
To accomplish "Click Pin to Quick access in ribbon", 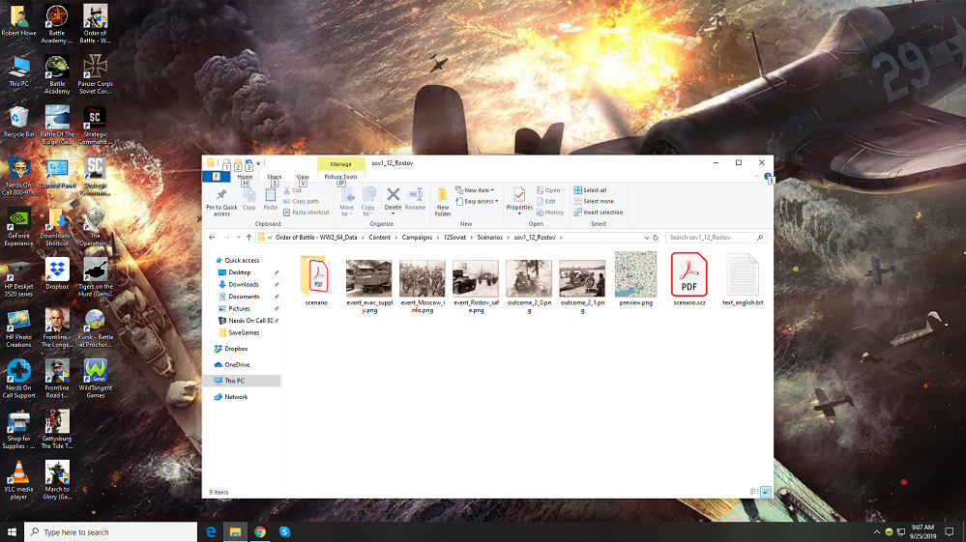I will coord(221,202).
